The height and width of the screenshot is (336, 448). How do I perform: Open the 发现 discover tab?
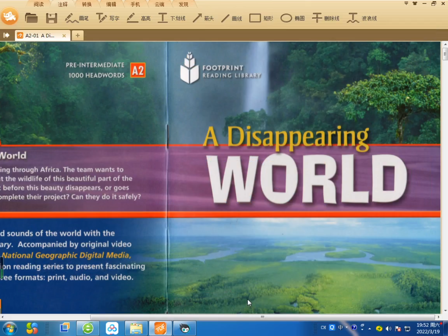tap(184, 4)
